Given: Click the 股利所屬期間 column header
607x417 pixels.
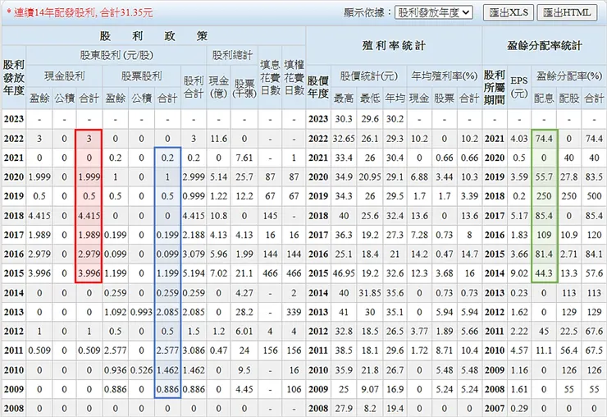Looking at the screenshot, I should pyautogui.click(x=495, y=87).
